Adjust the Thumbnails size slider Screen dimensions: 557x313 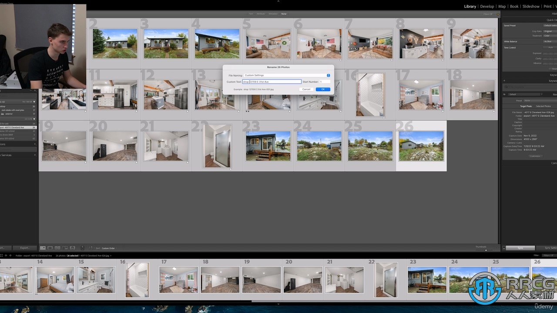point(486,250)
